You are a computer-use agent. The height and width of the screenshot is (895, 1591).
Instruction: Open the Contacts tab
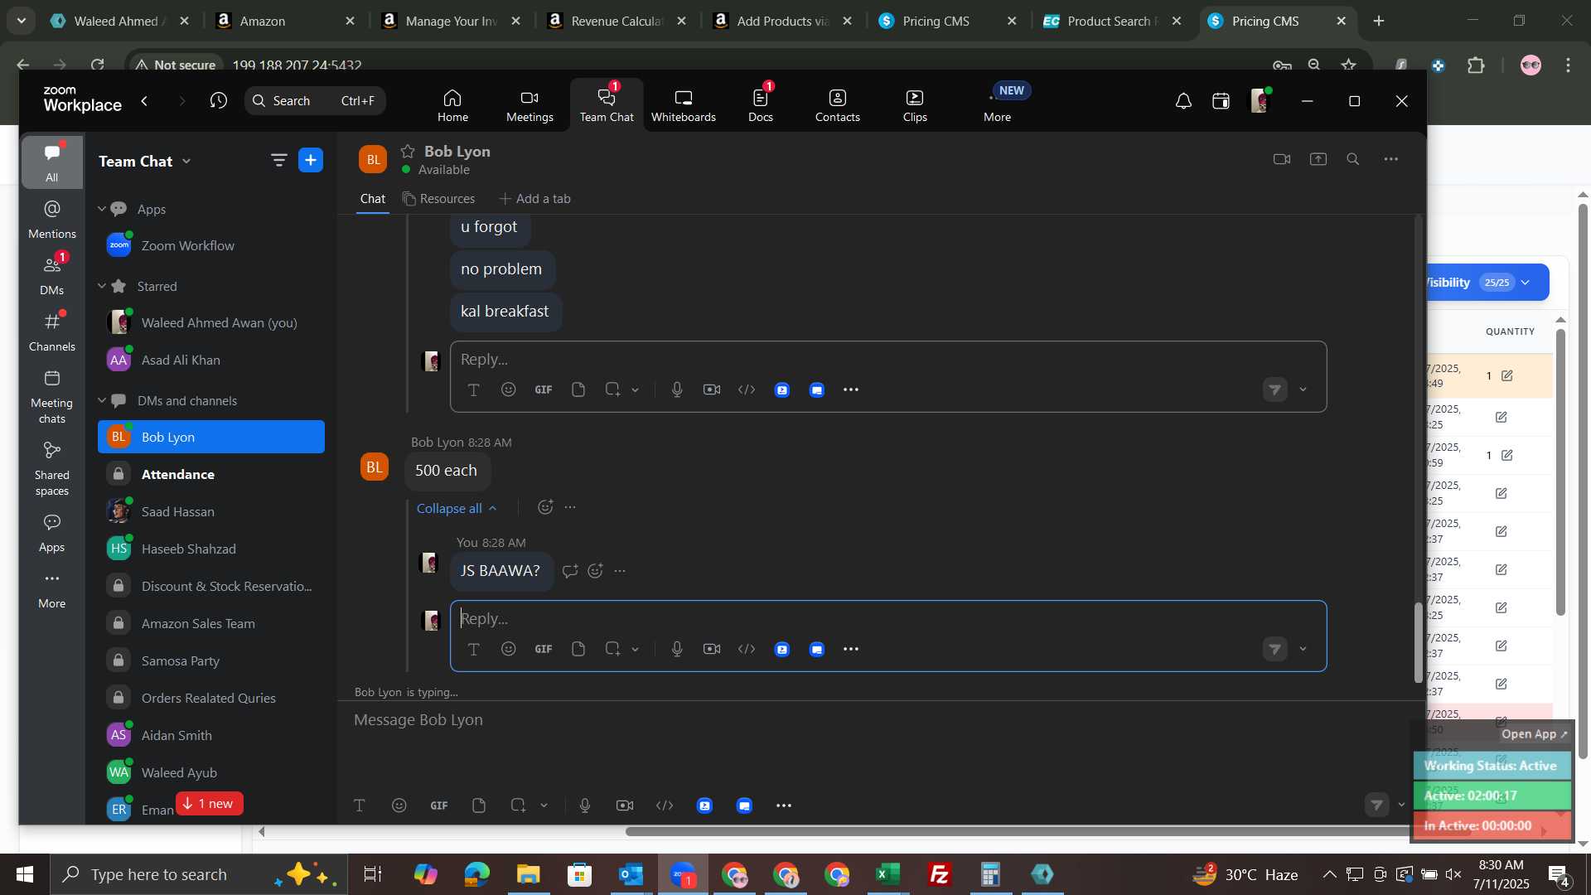point(837,105)
